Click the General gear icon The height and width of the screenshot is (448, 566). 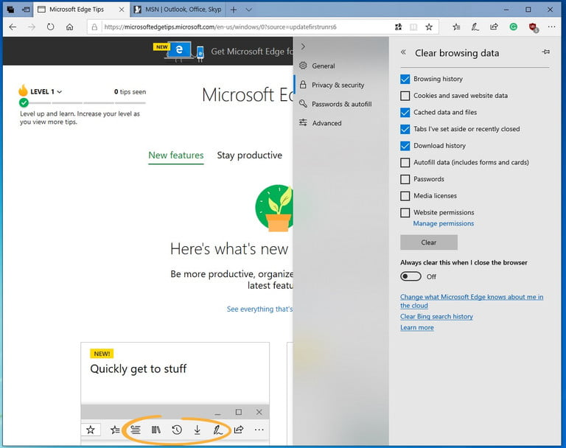[303, 66]
